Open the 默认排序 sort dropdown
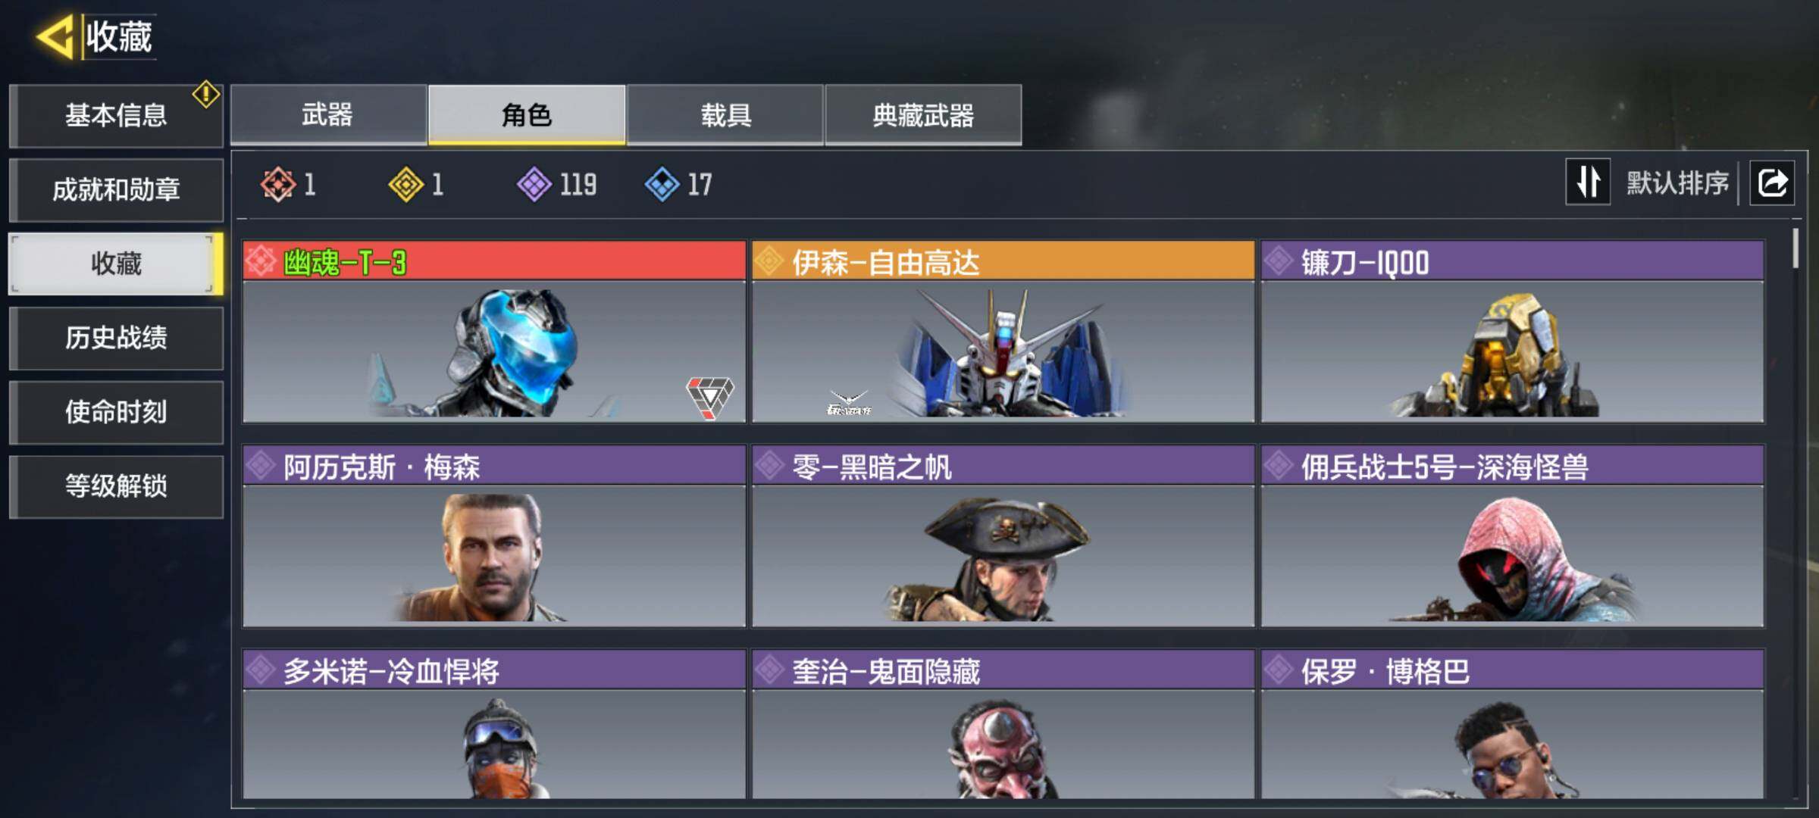The height and width of the screenshot is (818, 1819). coord(1677,183)
